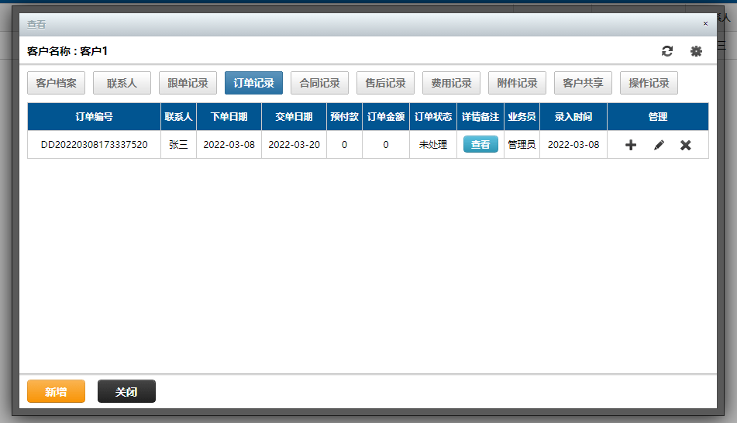Viewport: 737px width, 423px height.
Task: Click the blue 查看 details button
Action: (x=480, y=144)
